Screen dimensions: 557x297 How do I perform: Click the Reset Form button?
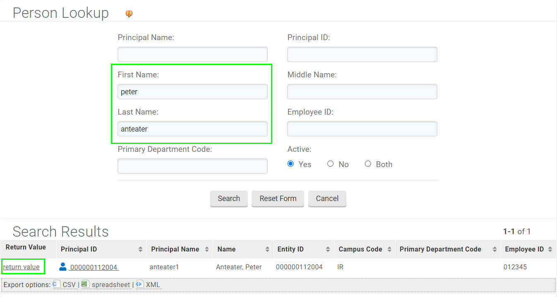pyautogui.click(x=278, y=199)
